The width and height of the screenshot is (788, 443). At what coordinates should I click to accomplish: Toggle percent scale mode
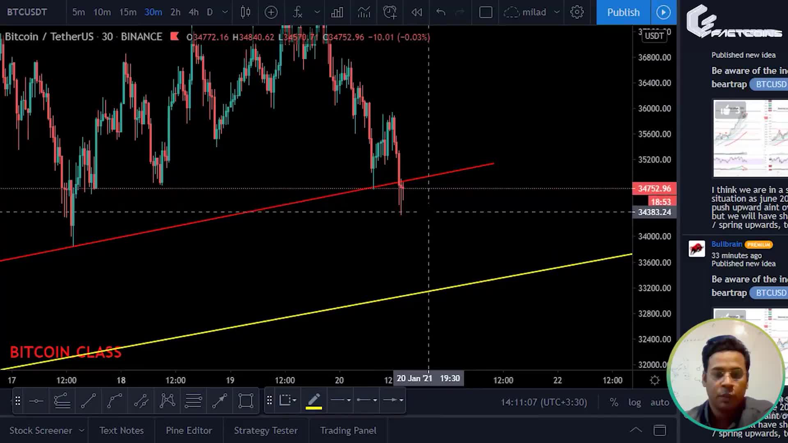614,402
